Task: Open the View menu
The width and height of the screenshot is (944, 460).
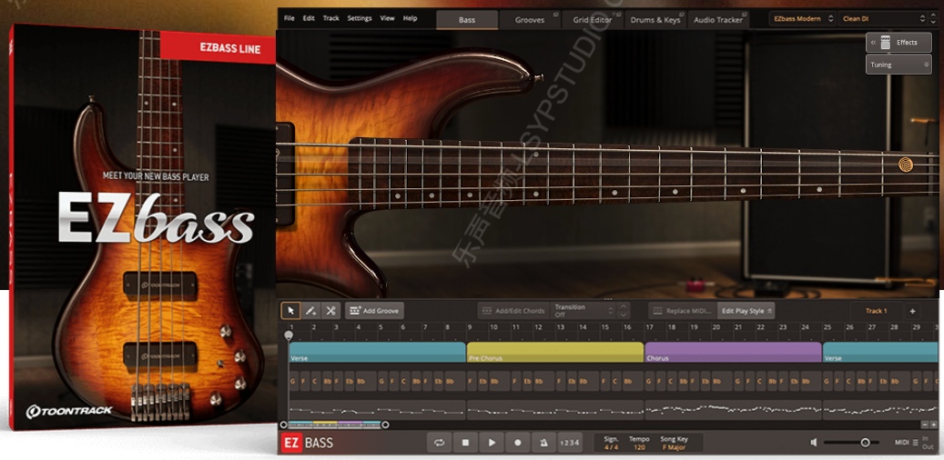Action: click(x=387, y=19)
